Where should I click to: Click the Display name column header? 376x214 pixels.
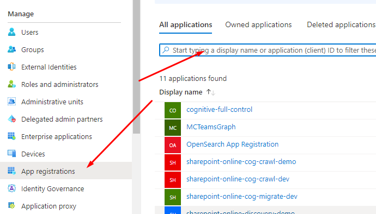pyautogui.click(x=181, y=92)
